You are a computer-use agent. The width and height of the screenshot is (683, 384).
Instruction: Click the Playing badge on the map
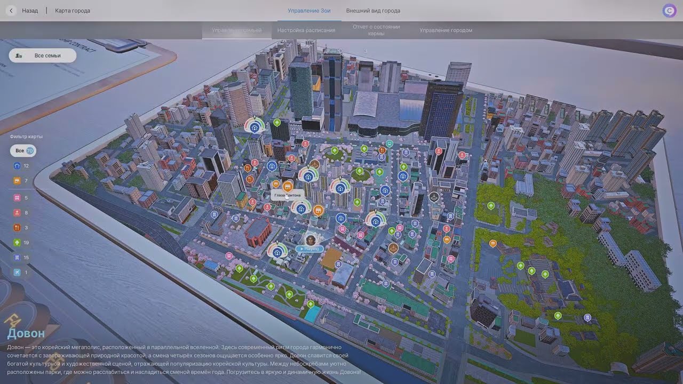coord(309,249)
